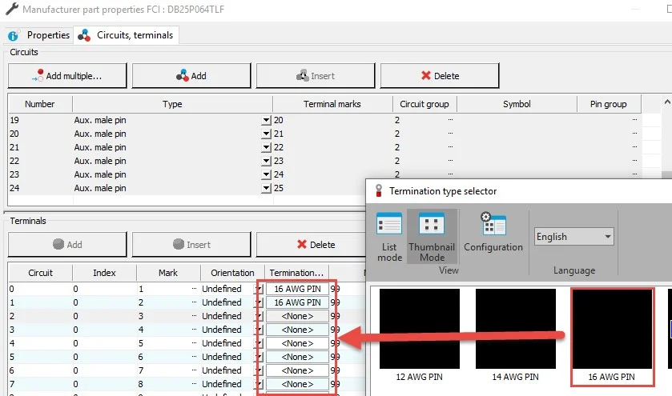This screenshot has width=672, height=396.
Task: Add a new circuit
Action: click(x=191, y=76)
